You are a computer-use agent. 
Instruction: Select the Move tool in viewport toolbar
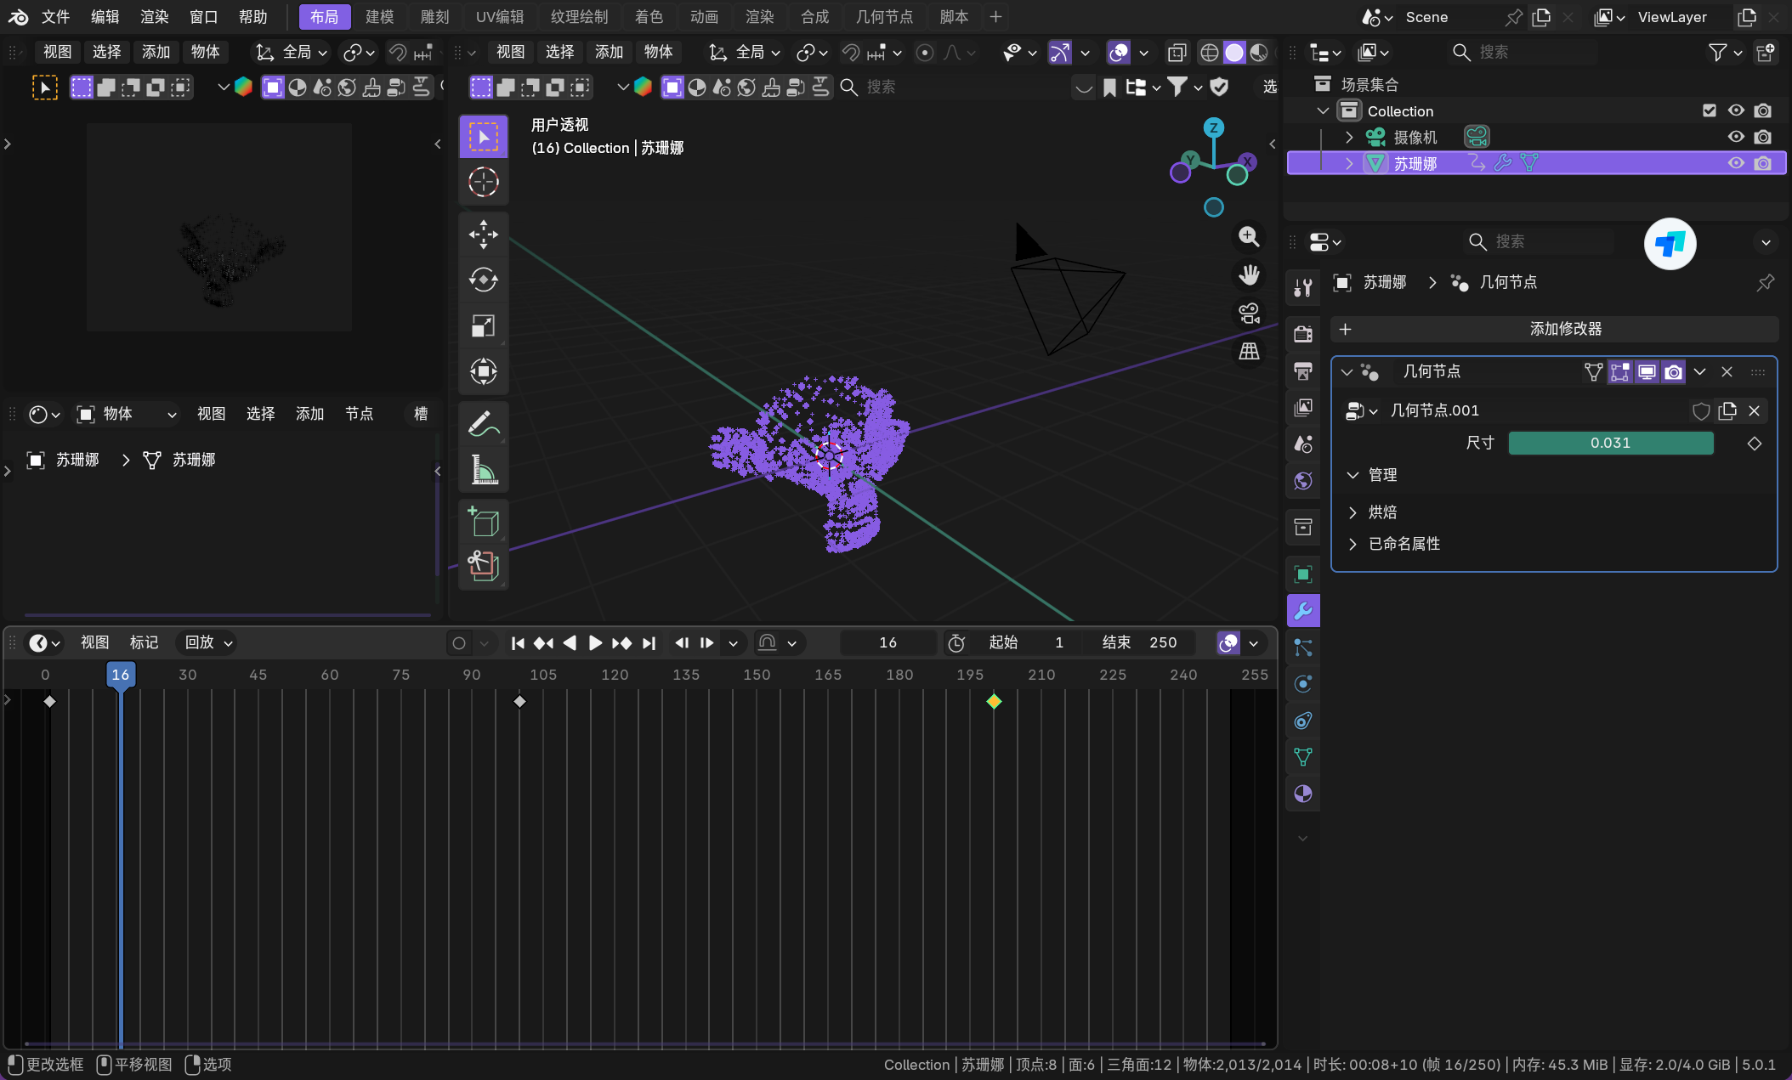coord(483,234)
